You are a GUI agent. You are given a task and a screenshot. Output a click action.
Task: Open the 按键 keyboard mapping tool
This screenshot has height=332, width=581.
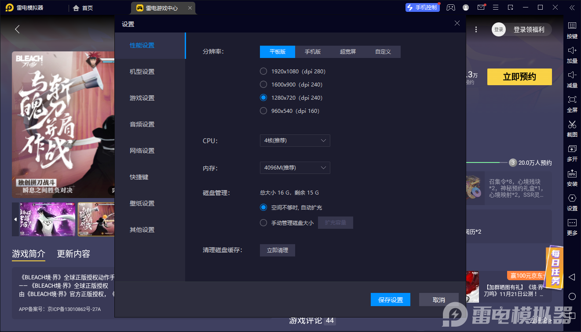572,31
